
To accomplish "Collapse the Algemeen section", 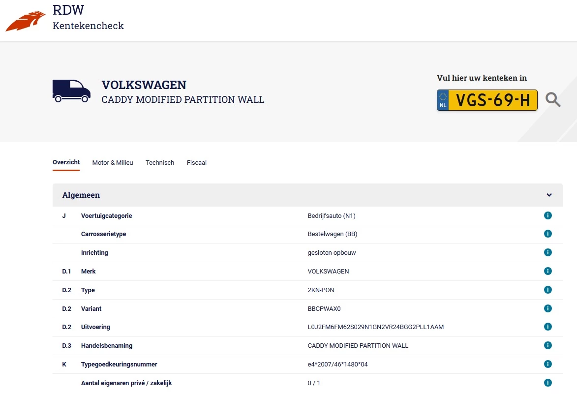I will tap(549, 195).
